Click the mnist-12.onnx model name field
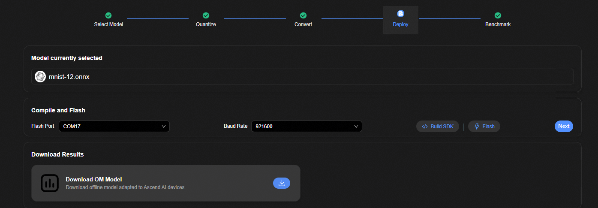This screenshot has width=598, height=208. pyautogui.click(x=300, y=77)
